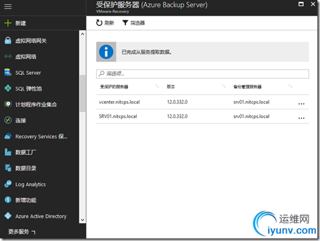Open the 数据目录 catalog icon

8,168
